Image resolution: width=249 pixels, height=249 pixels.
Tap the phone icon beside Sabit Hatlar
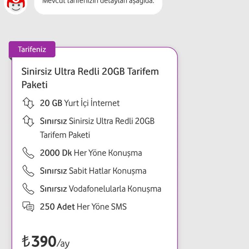pyautogui.click(x=28, y=171)
